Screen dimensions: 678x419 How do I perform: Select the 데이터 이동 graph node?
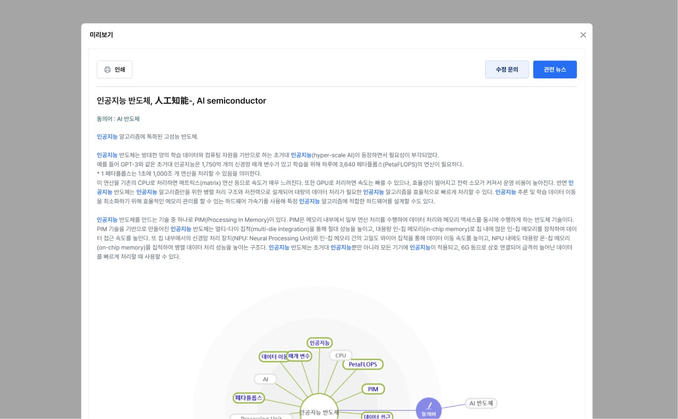click(273, 357)
